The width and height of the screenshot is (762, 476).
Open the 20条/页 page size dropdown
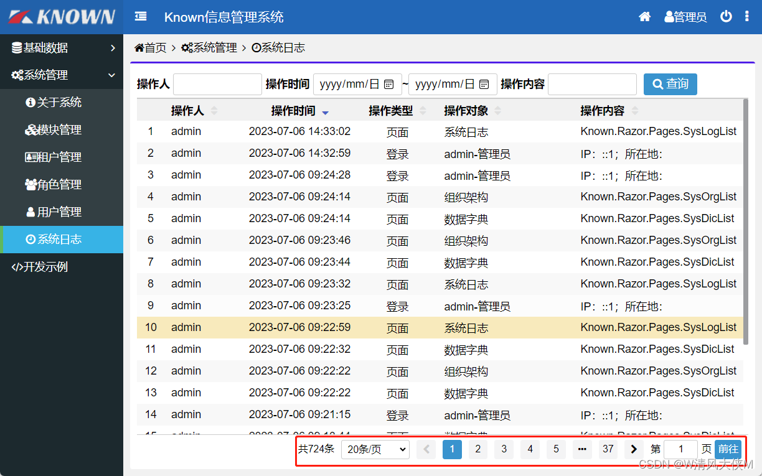coord(375,449)
